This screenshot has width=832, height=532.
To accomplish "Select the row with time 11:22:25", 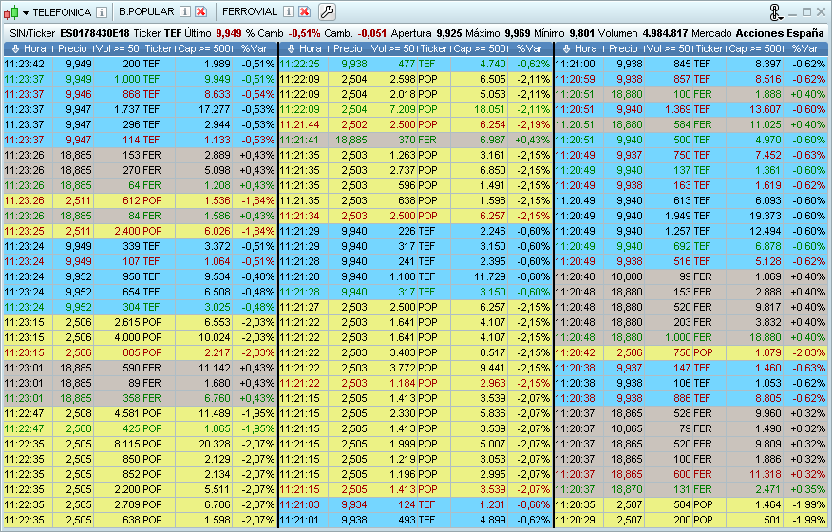I will click(415, 64).
